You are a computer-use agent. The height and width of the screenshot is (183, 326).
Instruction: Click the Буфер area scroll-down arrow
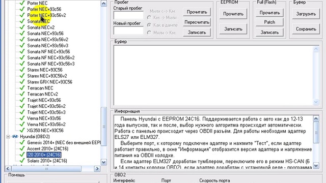coord(316,102)
